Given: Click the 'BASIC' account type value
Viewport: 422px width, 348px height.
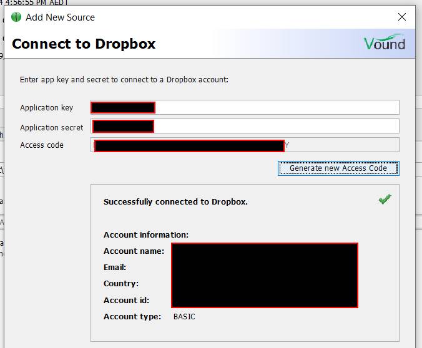Looking at the screenshot, I should [184, 317].
